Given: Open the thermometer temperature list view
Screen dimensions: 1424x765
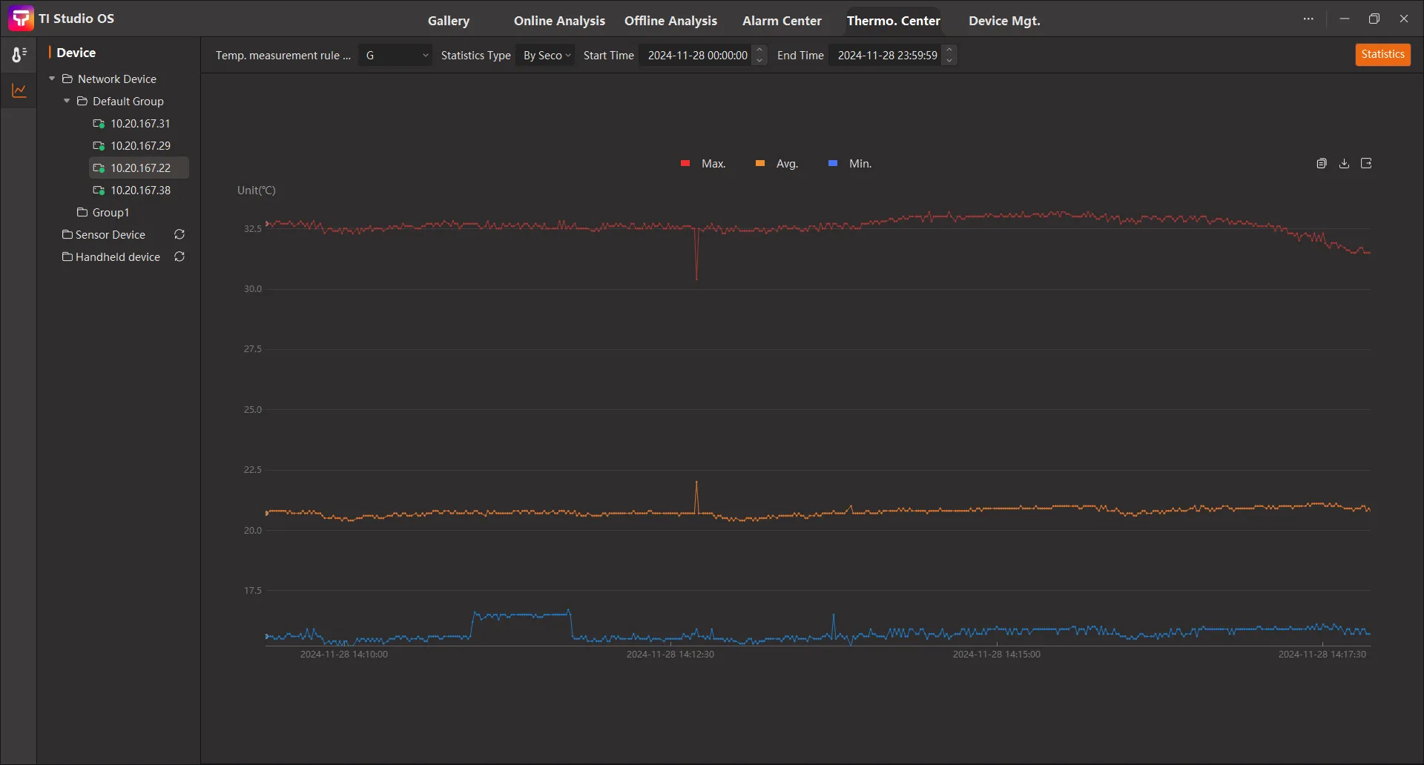Looking at the screenshot, I should pos(19,55).
